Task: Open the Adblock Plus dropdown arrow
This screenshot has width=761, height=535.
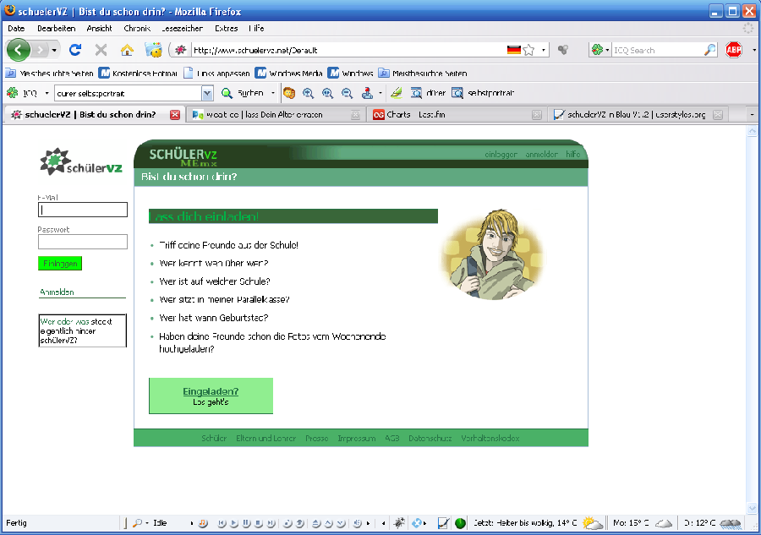Action: (753, 50)
